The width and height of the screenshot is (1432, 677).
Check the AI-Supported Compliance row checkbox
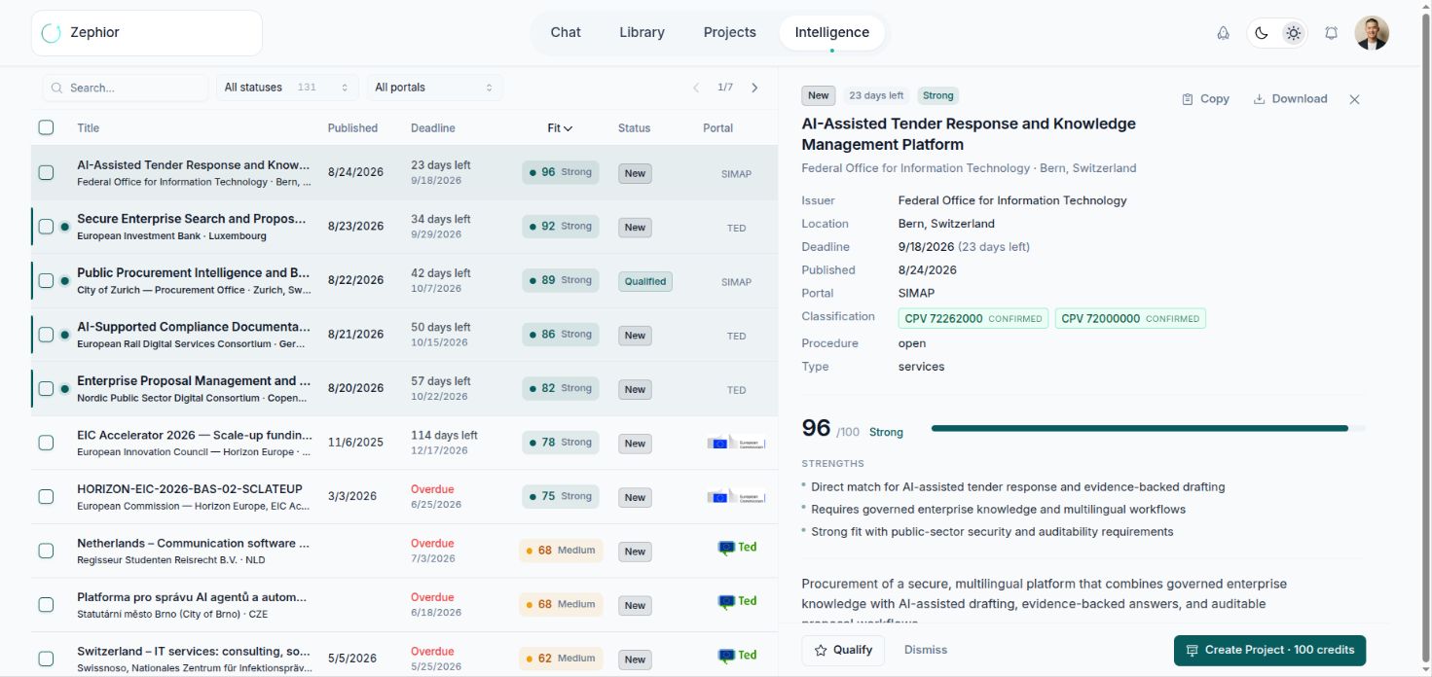tap(46, 335)
